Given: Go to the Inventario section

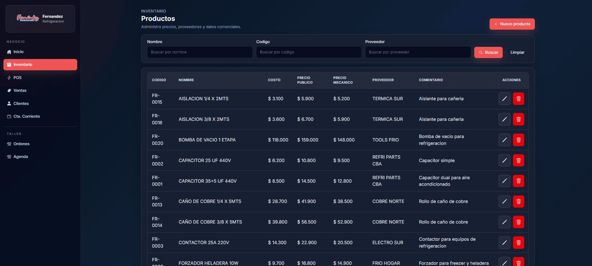Looking at the screenshot, I should tap(40, 65).
